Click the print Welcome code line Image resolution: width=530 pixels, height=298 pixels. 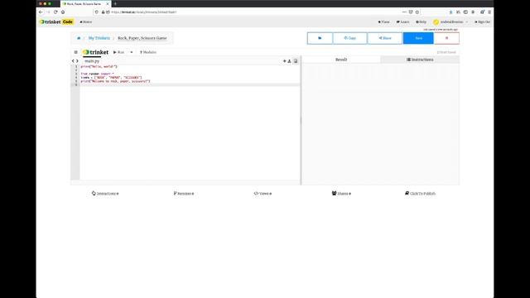(x=115, y=81)
